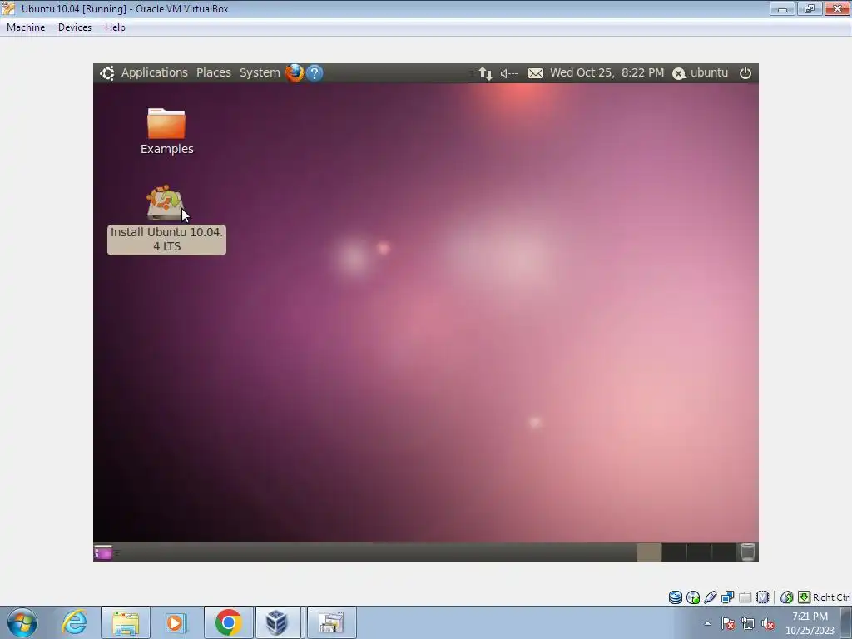Click the optical disc indicator in VirtualBox status bar
This screenshot has width=852, height=639.
[x=693, y=597]
